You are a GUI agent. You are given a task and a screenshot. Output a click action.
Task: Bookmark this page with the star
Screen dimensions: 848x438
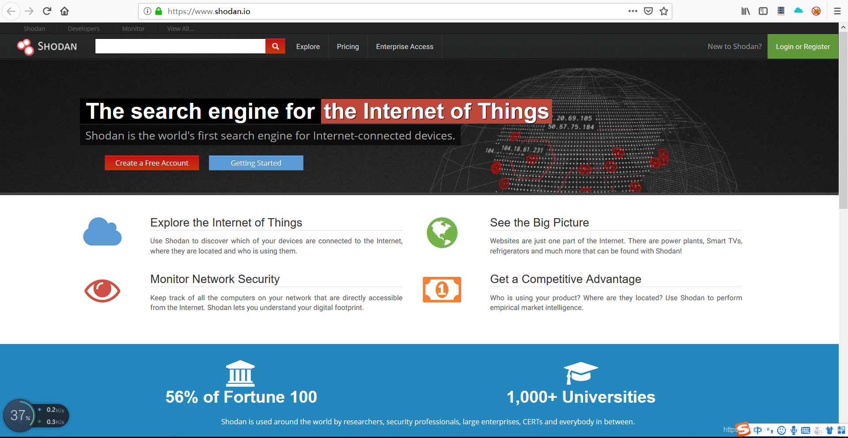pos(664,11)
